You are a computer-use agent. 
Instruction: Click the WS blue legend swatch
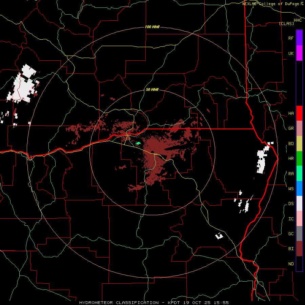299,188
